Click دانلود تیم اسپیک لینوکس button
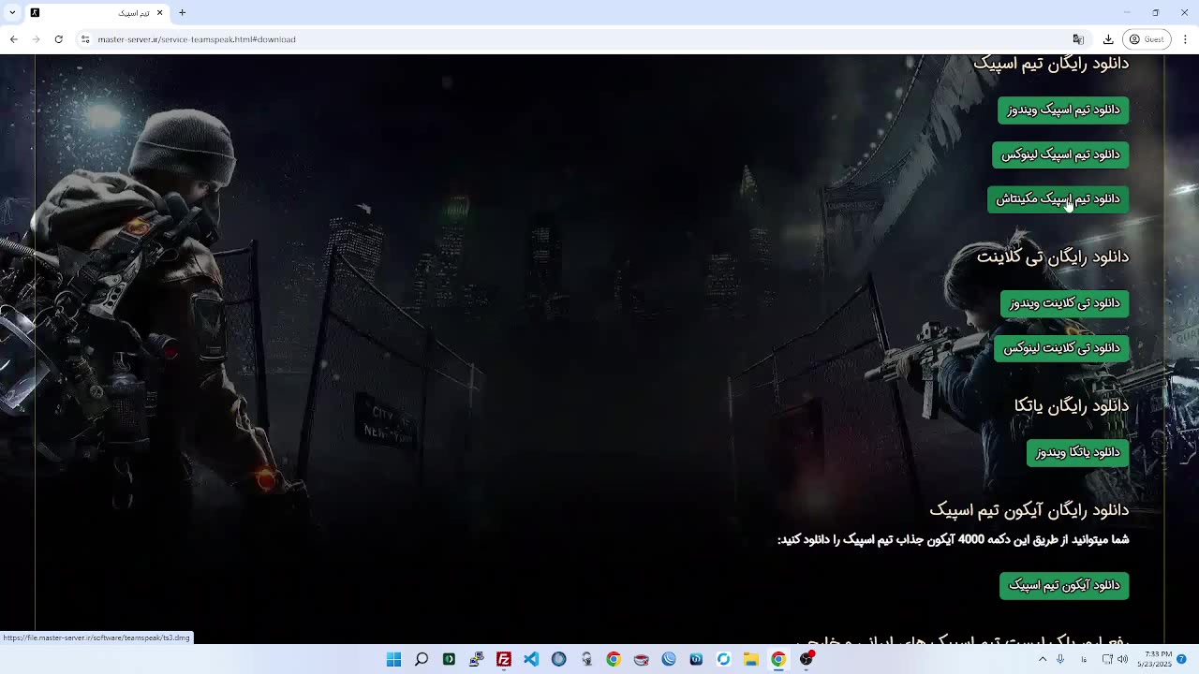Viewport: 1199px width, 674px height. 1060,154
